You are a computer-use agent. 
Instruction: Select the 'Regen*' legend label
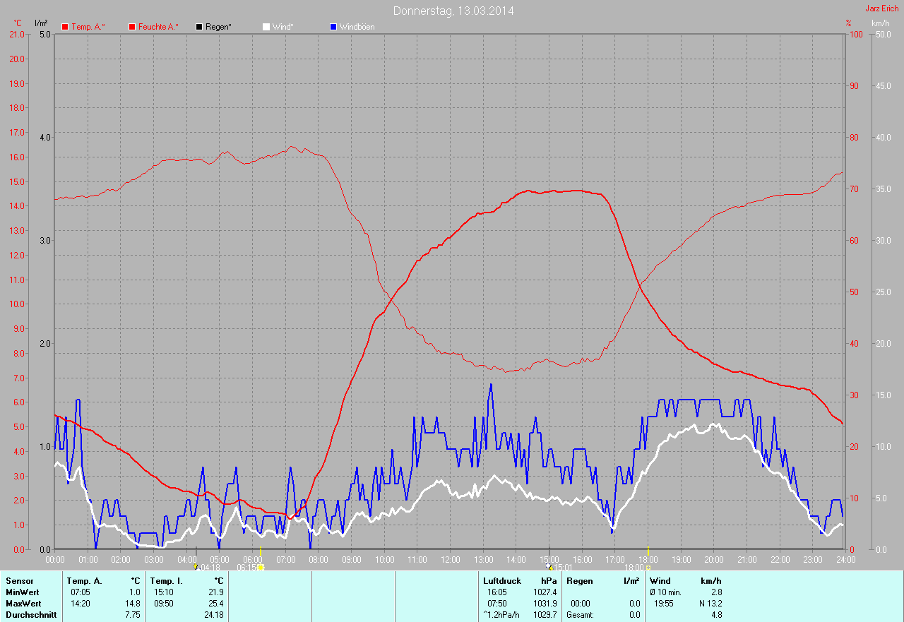tap(218, 27)
